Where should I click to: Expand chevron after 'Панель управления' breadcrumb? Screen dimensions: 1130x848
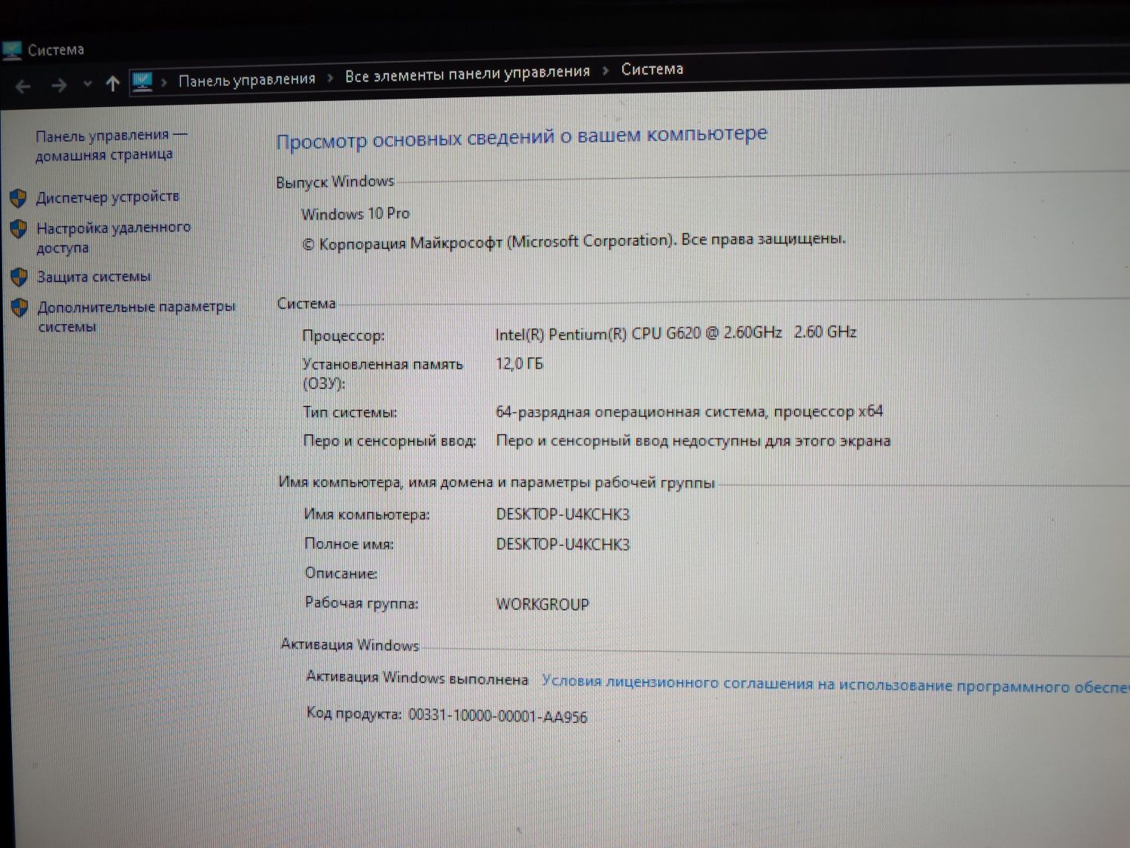(x=330, y=78)
